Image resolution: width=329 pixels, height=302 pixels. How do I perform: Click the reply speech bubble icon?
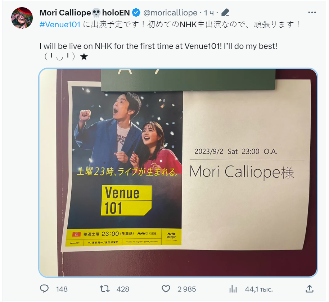tap(44, 289)
